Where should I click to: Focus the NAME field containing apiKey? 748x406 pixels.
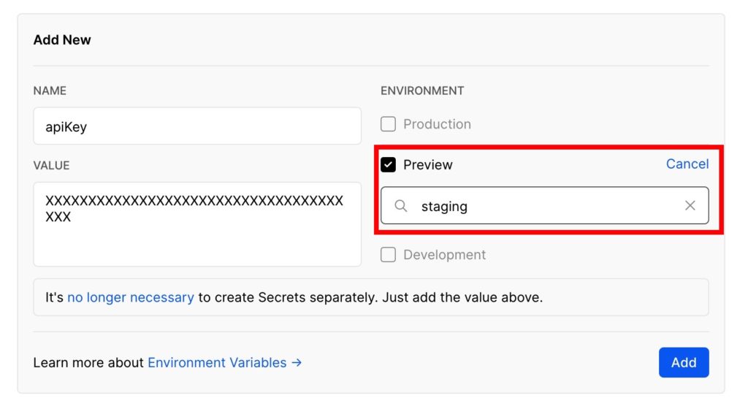(x=197, y=126)
